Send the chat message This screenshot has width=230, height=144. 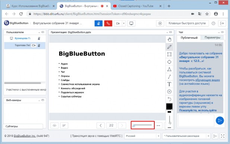tap(220, 120)
